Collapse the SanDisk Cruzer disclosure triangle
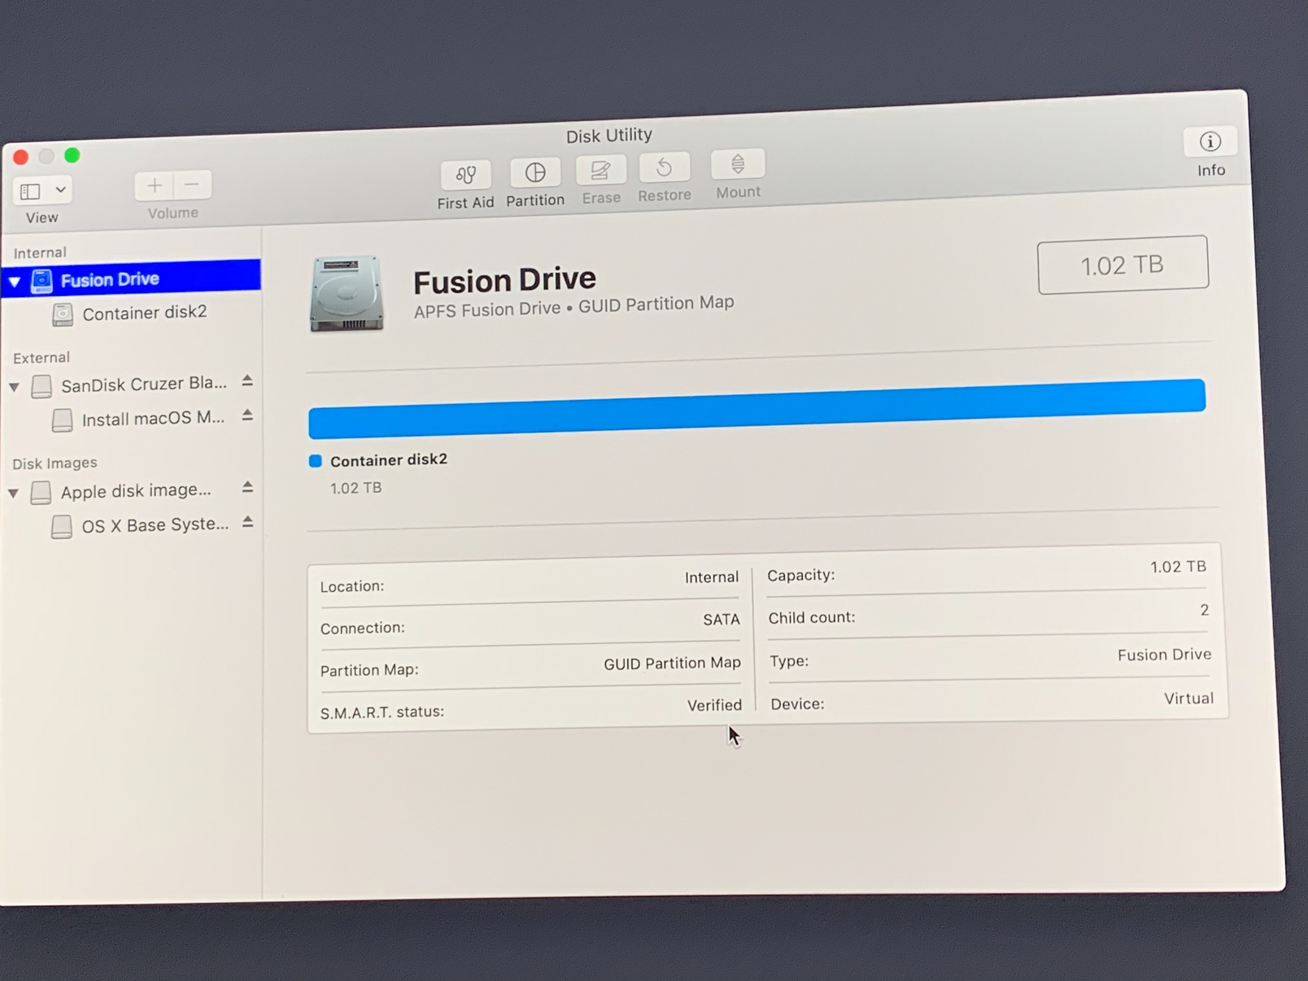The width and height of the screenshot is (1308, 981). point(15,387)
